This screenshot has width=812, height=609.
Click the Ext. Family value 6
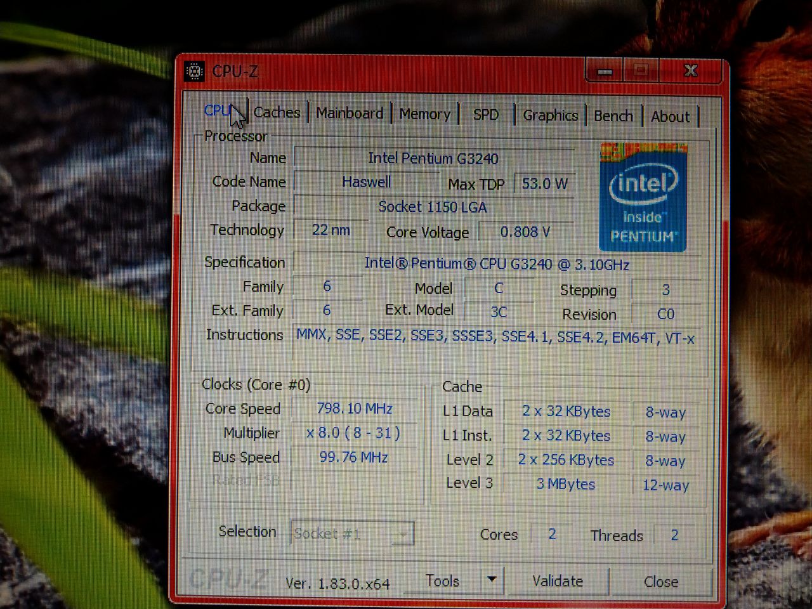point(327,310)
